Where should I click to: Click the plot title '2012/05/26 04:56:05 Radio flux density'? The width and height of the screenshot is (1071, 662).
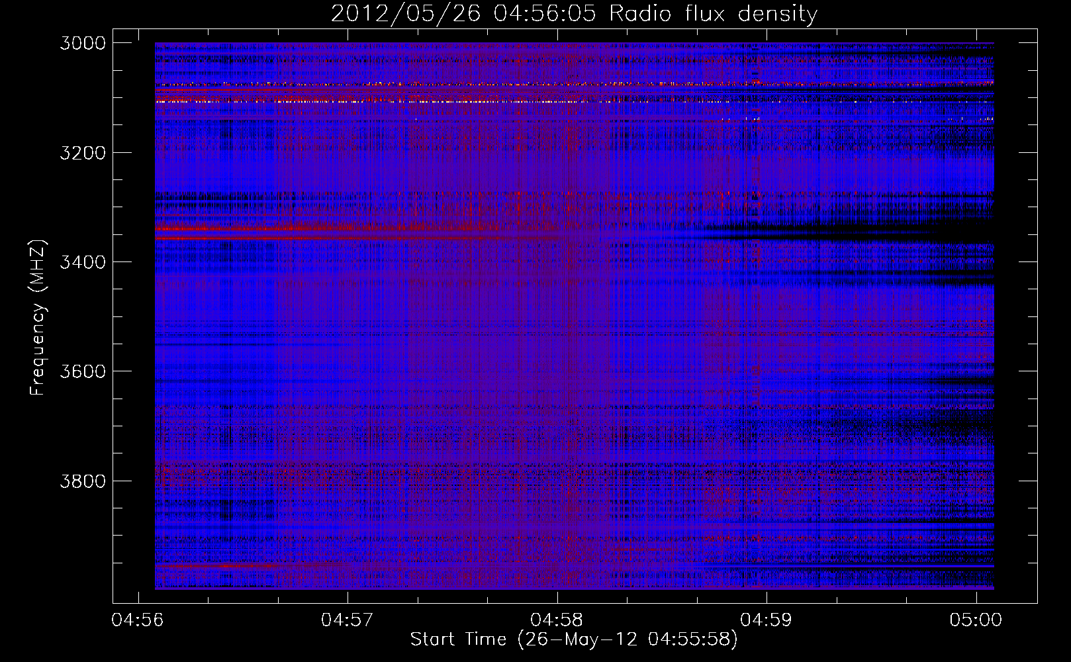[x=575, y=14]
